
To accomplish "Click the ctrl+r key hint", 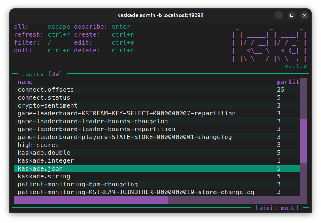I will [x=59, y=35].
